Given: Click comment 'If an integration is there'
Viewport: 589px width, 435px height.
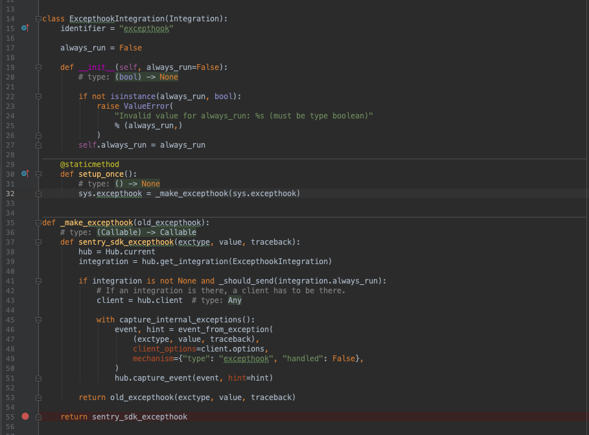Looking at the screenshot, I should [x=221, y=291].
